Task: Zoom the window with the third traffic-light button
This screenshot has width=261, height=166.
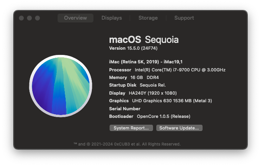Action: coord(37,18)
